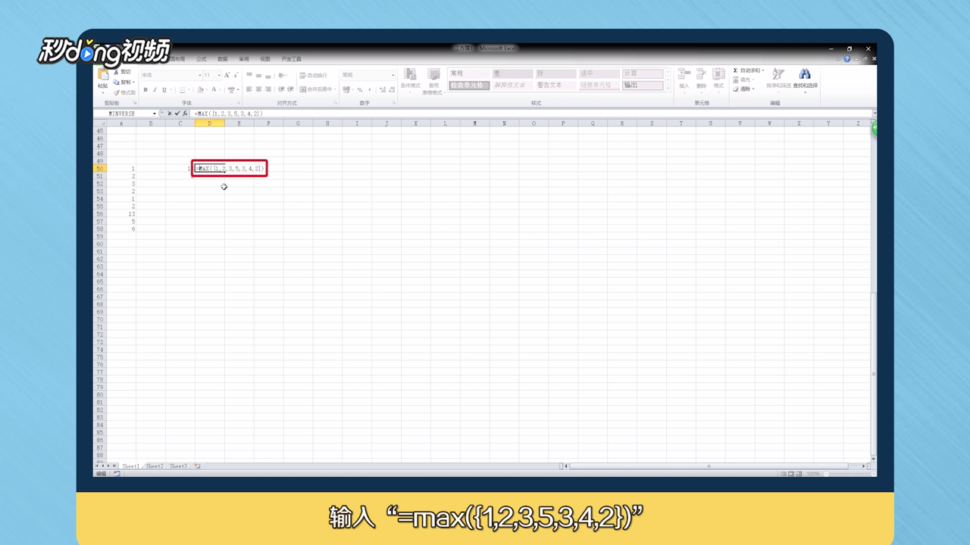Open Conditional Formatting (条件格式)
The height and width of the screenshot is (545, 970).
[x=410, y=79]
